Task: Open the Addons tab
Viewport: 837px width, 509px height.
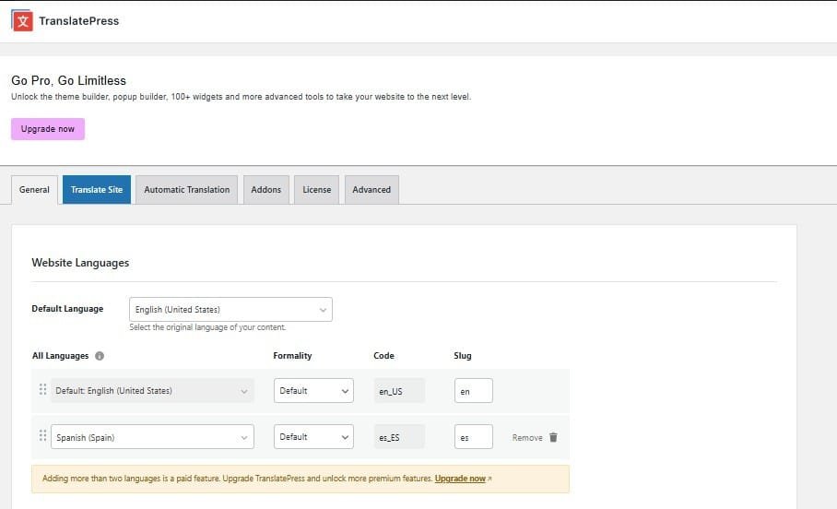Action: tap(266, 190)
